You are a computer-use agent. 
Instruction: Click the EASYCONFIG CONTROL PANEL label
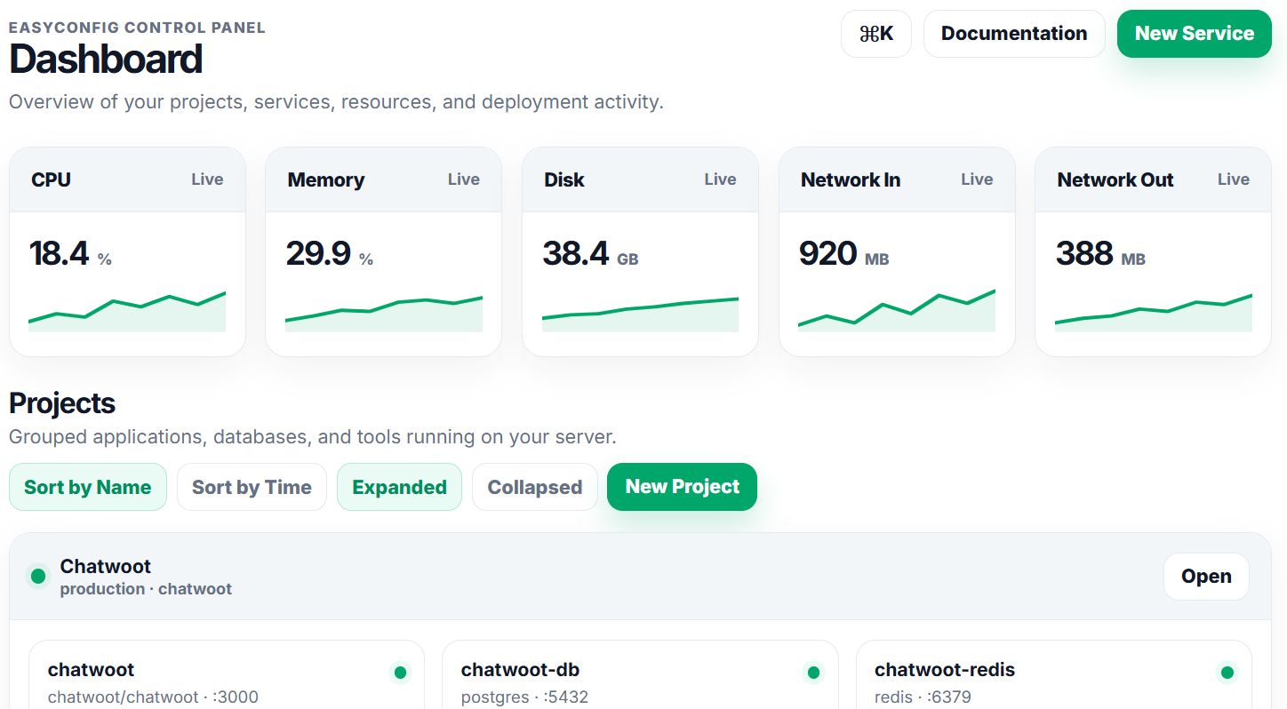pos(137,28)
